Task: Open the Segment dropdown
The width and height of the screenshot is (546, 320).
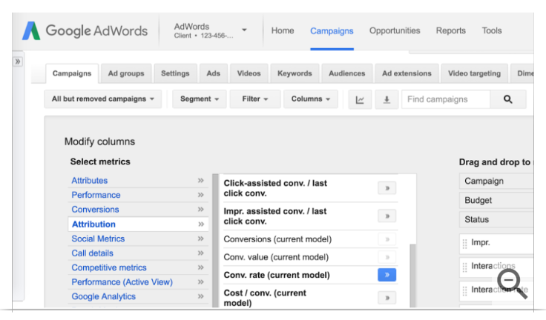Action: (x=199, y=99)
